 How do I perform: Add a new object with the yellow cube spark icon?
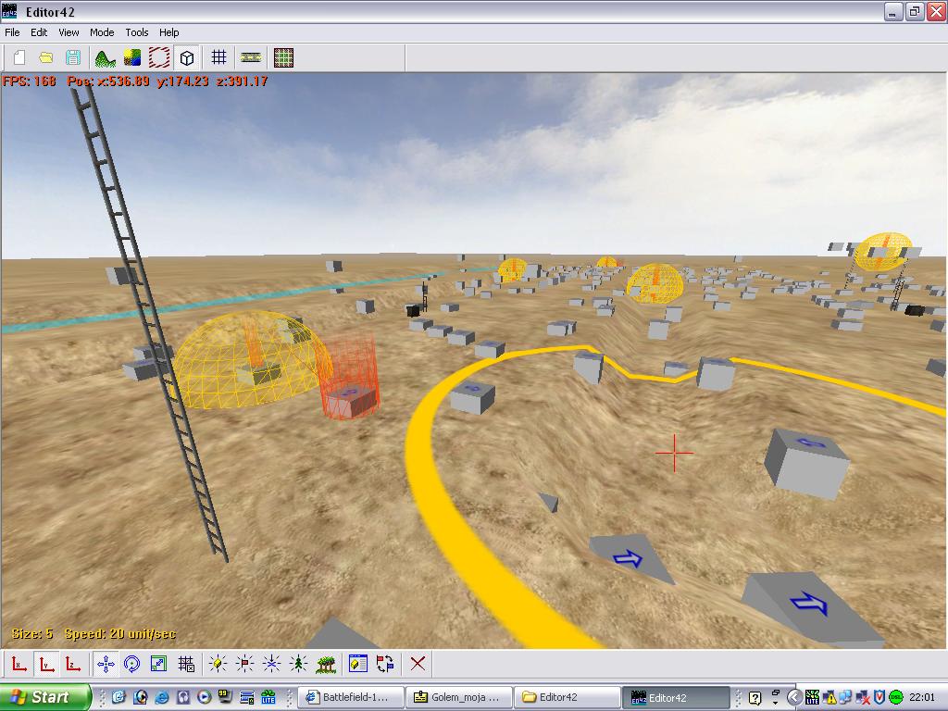tap(218, 664)
